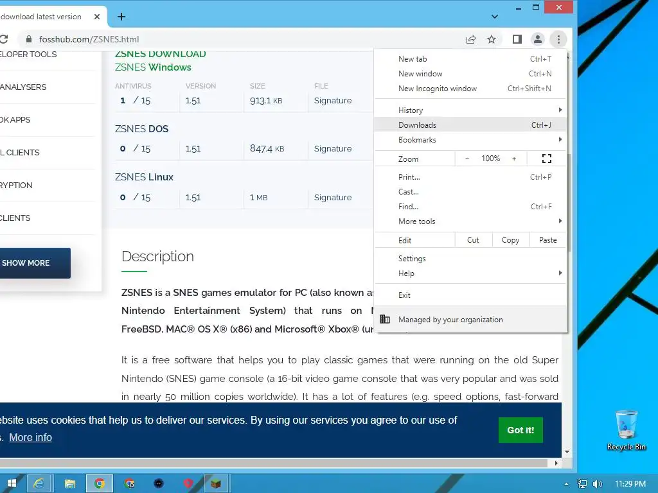The image size is (658, 493).
Task: Open the Recycle Bin desktop icon
Action: (626, 430)
